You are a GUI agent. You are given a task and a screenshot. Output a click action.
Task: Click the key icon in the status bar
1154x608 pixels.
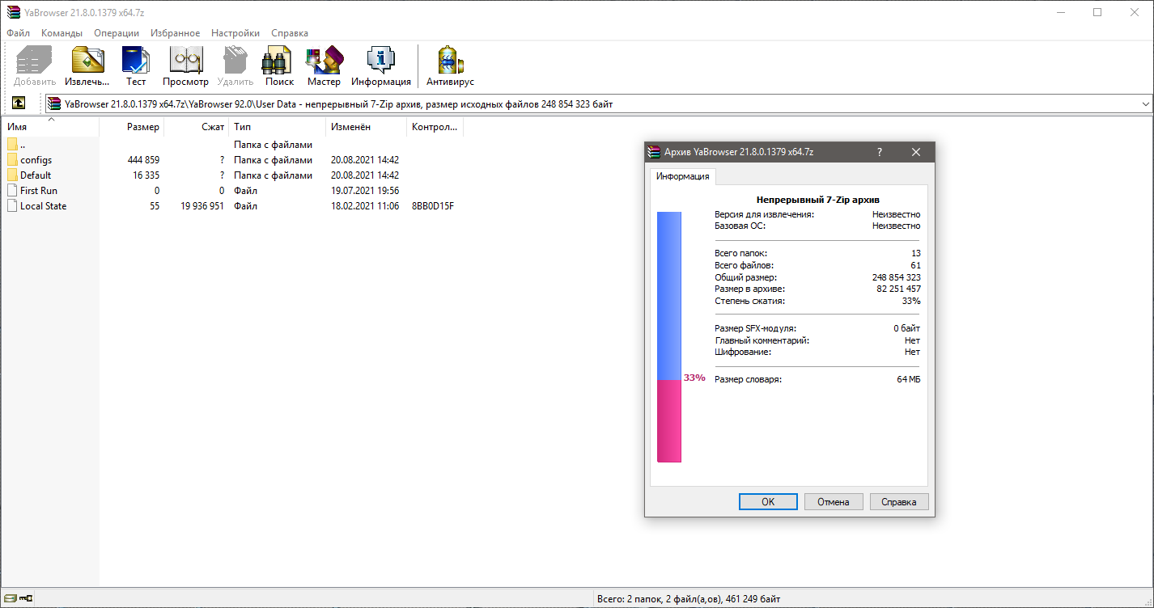coord(27,599)
